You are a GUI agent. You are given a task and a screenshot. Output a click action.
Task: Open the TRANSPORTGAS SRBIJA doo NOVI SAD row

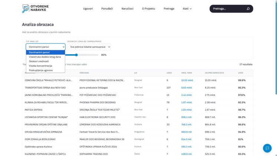click(x=138, y=88)
